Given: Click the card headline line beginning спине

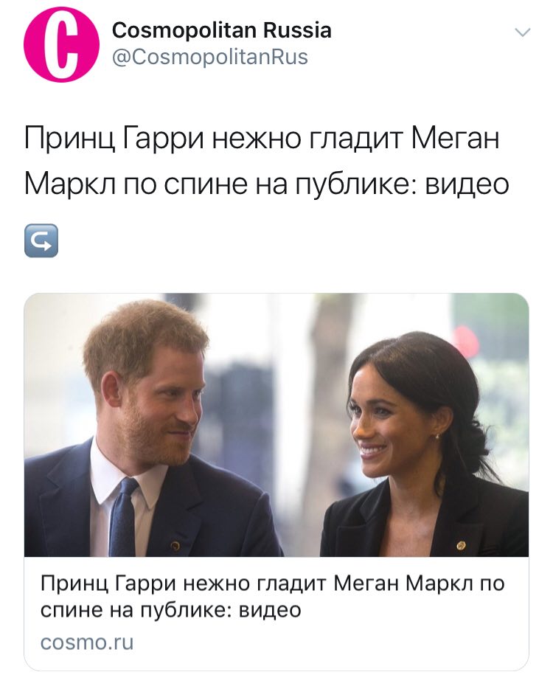Looking at the screenshot, I should point(170,610).
